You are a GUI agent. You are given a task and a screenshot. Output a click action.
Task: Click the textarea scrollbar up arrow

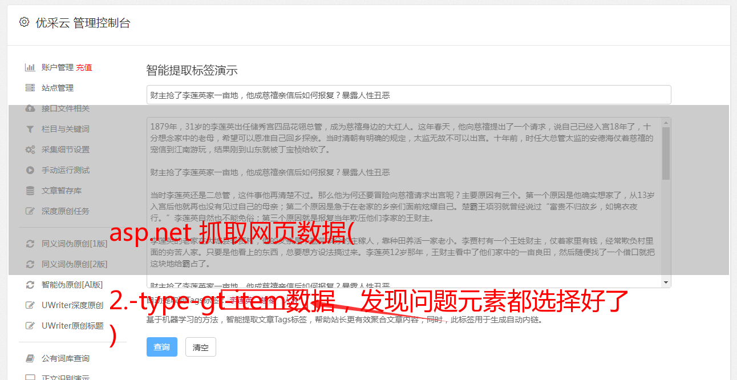click(x=666, y=122)
